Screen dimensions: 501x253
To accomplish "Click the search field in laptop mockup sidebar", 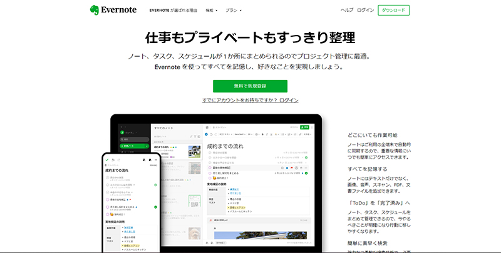I will [134, 139].
